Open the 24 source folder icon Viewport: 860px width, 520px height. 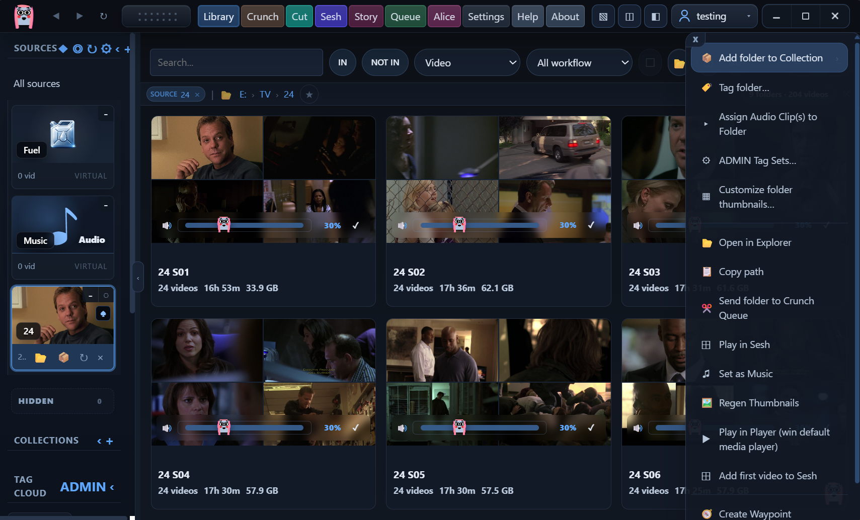(x=41, y=358)
